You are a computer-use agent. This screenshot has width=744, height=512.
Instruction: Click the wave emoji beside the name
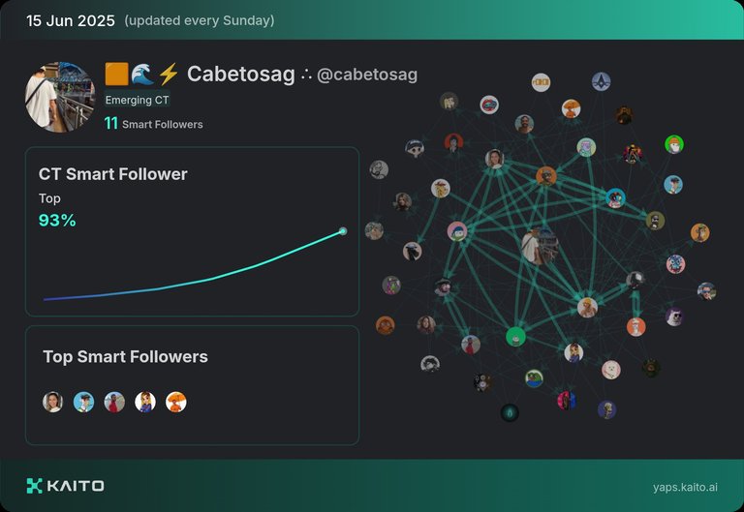(142, 74)
